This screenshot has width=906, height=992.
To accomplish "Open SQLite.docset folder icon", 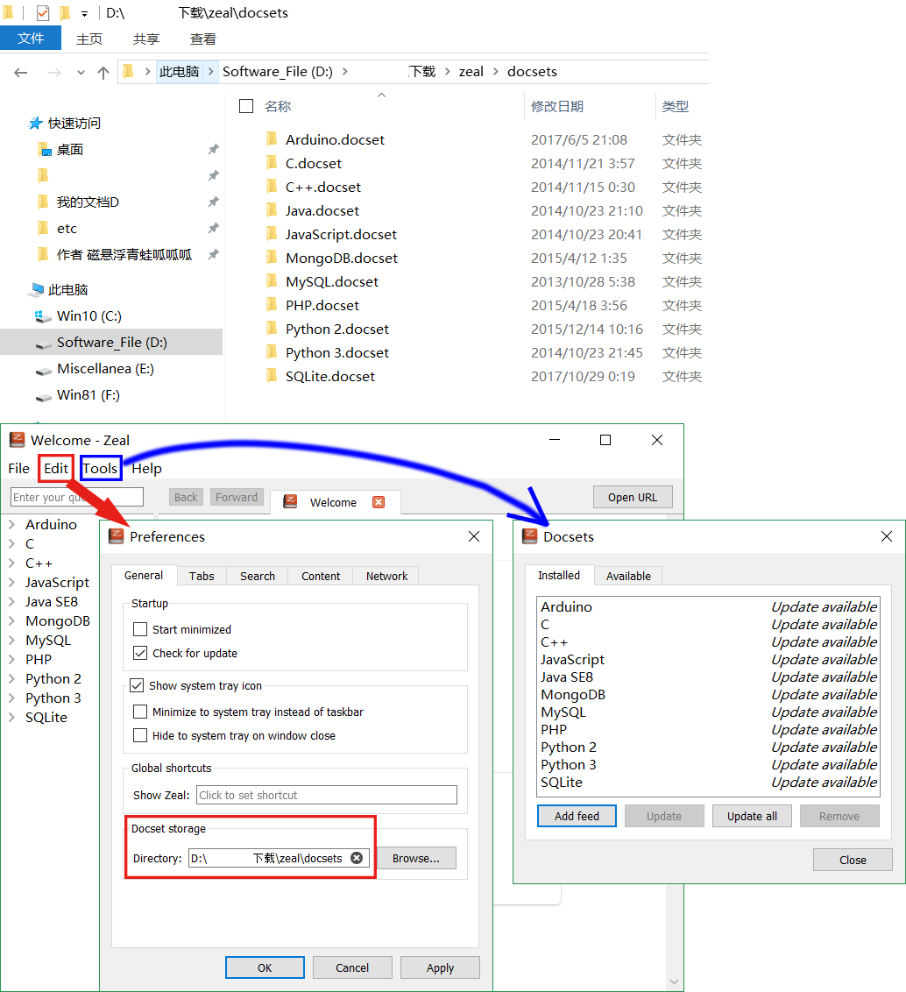I will point(272,376).
